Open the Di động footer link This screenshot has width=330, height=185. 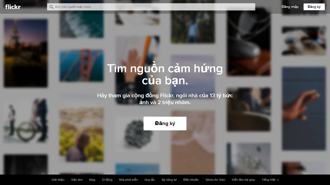tap(107, 180)
